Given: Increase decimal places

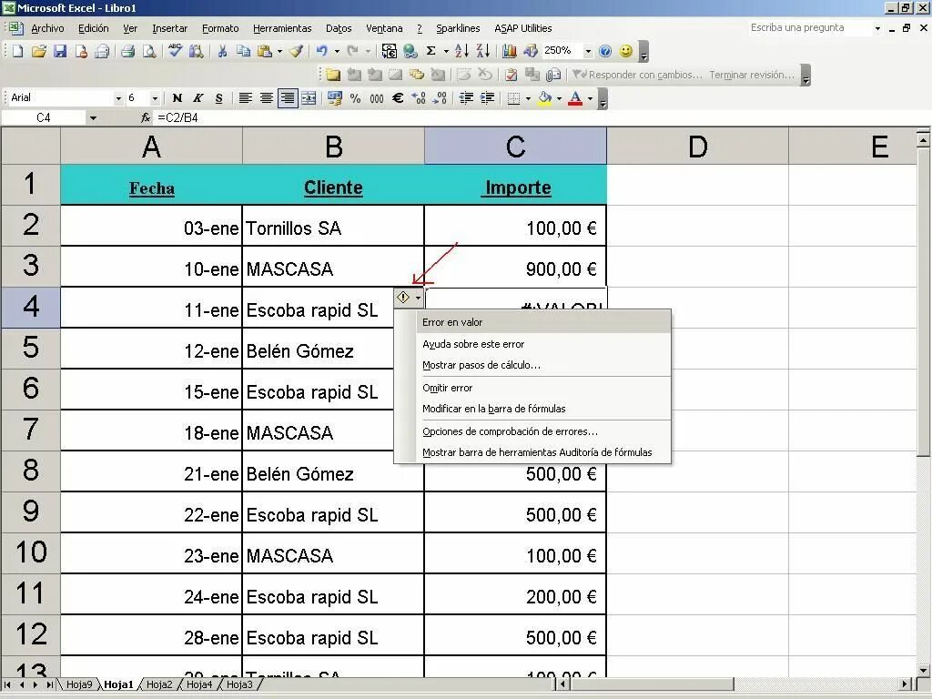Looking at the screenshot, I should [x=419, y=98].
